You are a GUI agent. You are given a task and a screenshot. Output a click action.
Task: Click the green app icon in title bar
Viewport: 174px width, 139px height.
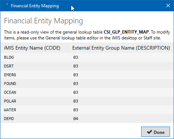tap(7, 5)
